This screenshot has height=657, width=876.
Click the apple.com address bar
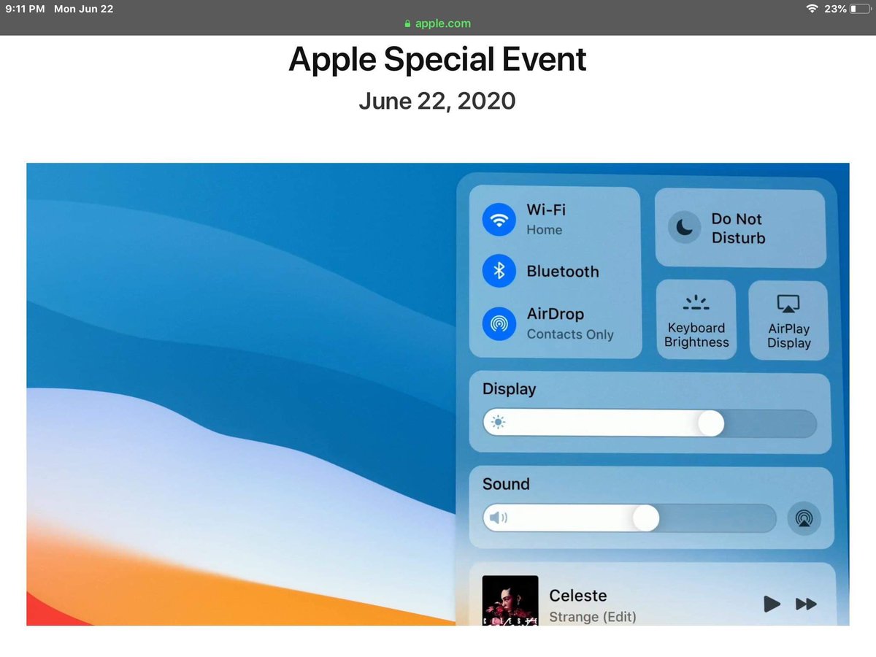point(438,23)
